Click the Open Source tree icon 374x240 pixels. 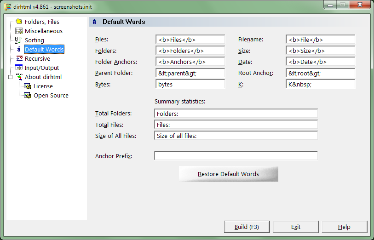coord(28,95)
